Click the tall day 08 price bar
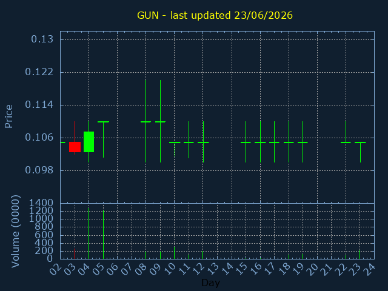 145,121
